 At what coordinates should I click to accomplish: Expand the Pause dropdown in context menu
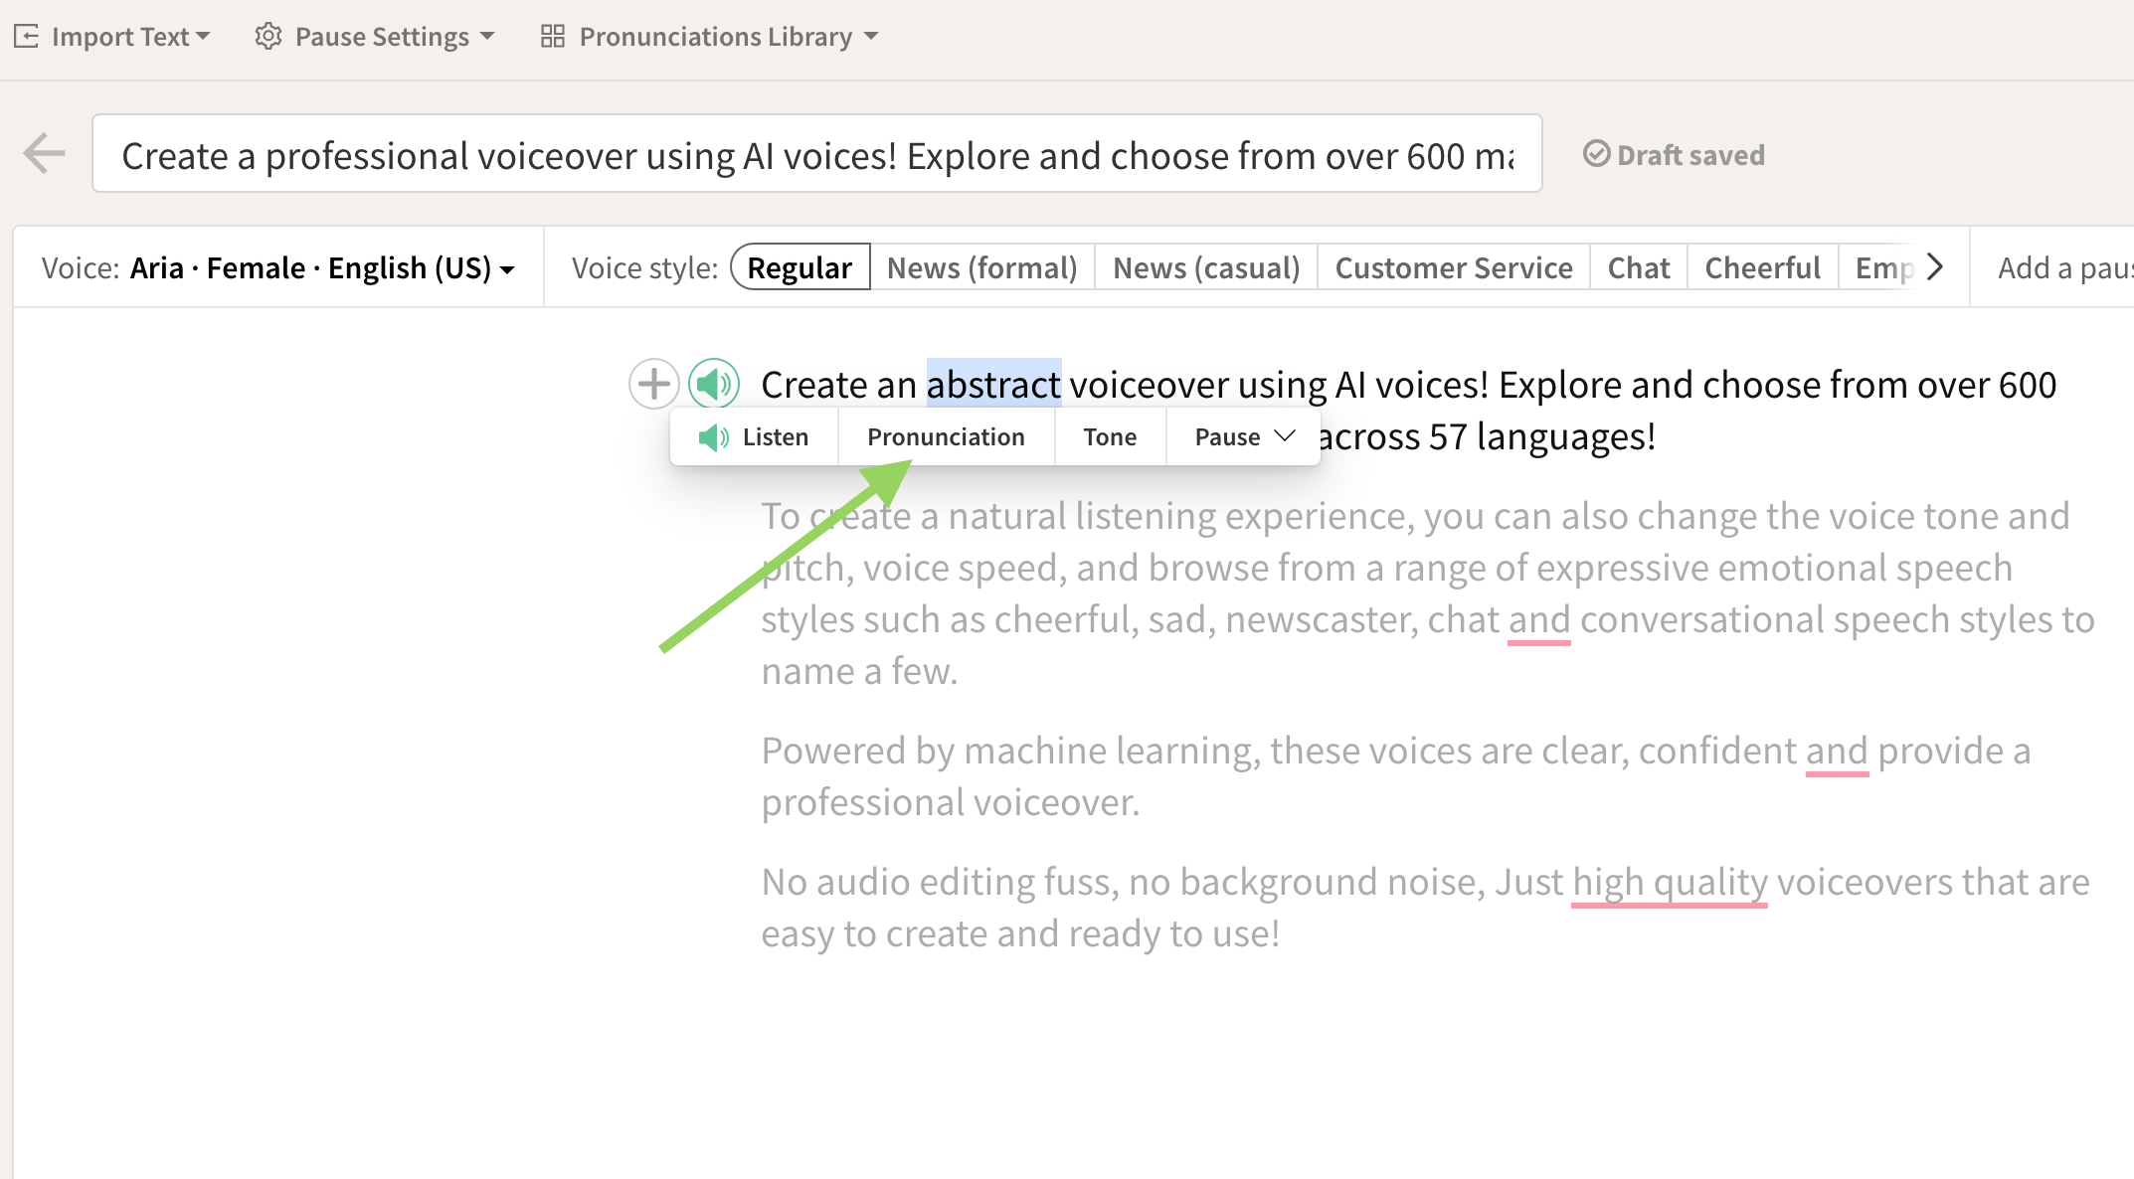pos(1241,435)
